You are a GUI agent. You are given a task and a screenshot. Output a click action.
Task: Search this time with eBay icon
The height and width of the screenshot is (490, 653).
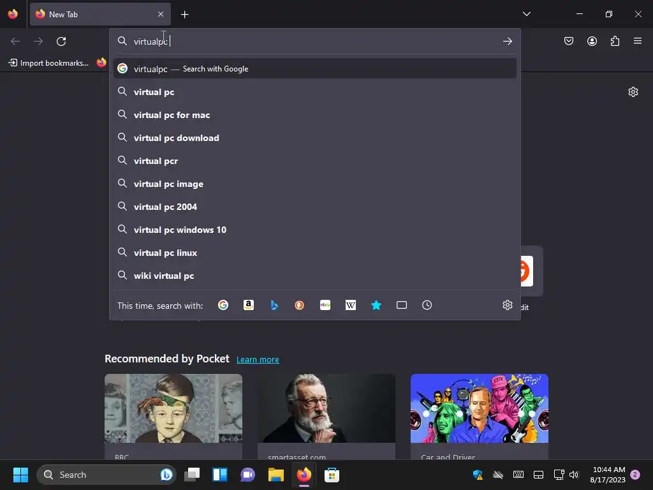[325, 305]
